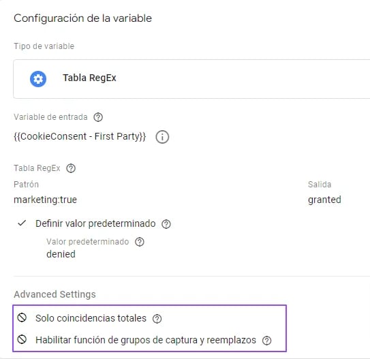Screen dimensions: 370x359
Task: Click the Configuración de la variable heading
Action: [82, 18]
